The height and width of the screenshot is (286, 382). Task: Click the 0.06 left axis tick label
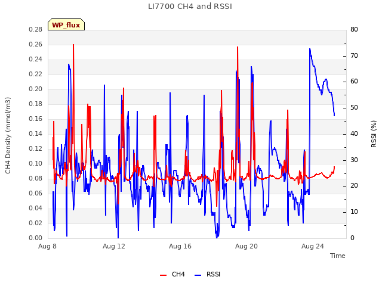click(x=35, y=193)
